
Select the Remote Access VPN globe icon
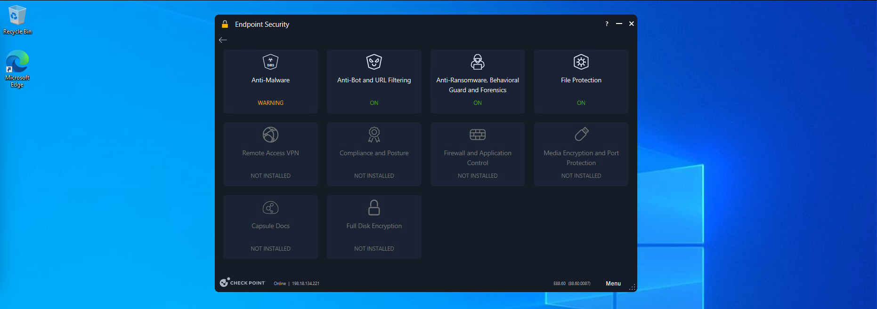(x=270, y=135)
